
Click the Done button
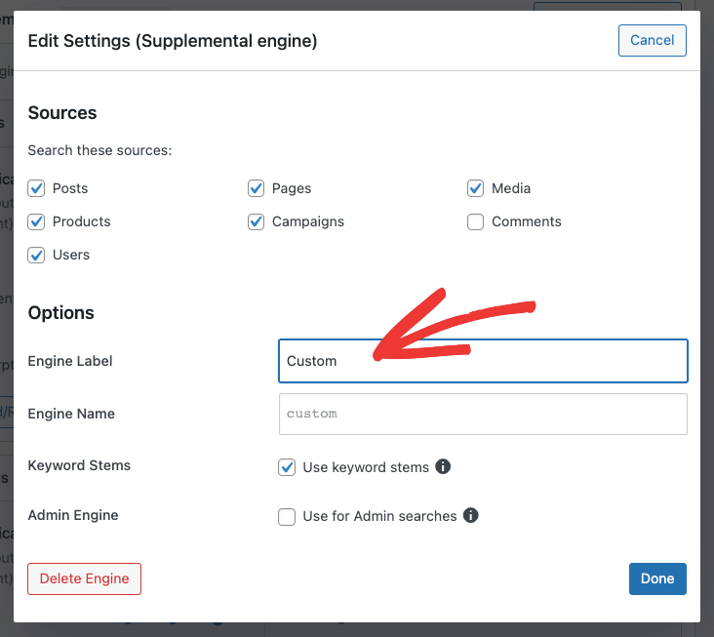[657, 578]
